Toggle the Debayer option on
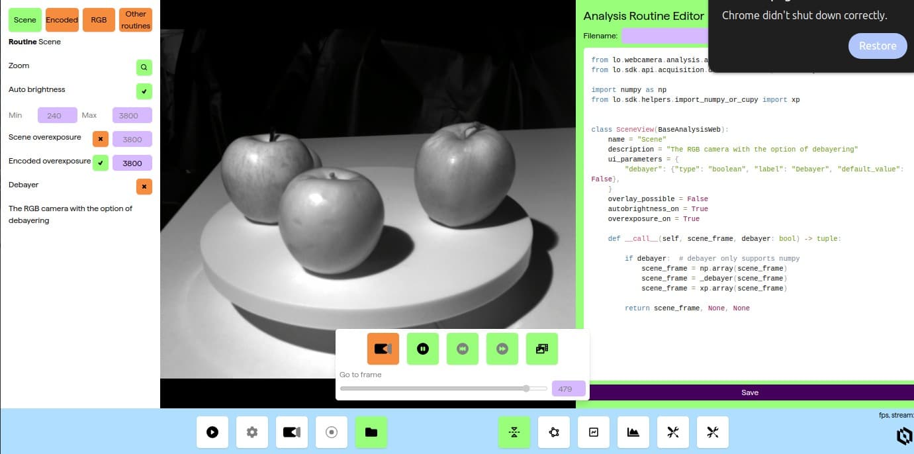 tap(144, 187)
